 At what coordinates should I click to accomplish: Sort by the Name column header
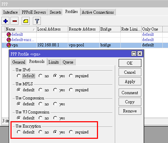click(x=21, y=29)
